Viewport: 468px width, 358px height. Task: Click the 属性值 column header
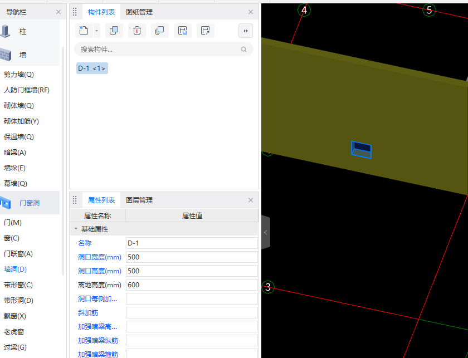(192, 215)
